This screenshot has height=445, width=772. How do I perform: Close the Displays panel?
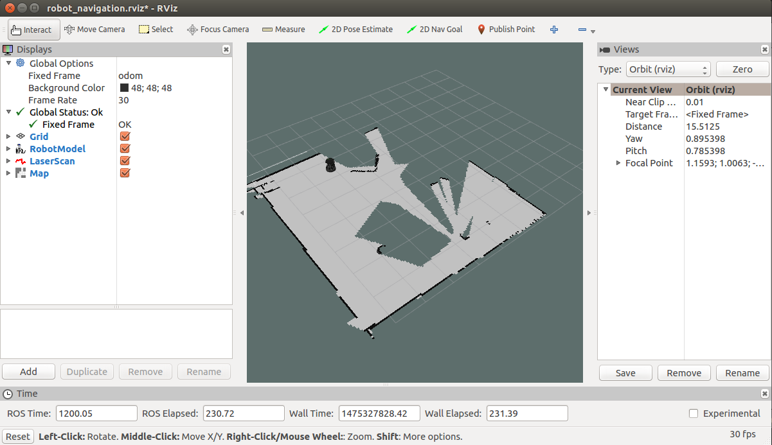(226, 49)
